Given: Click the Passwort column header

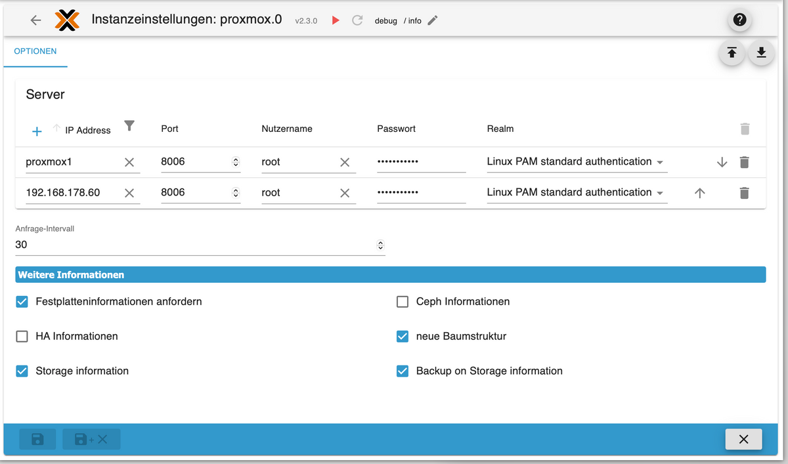Looking at the screenshot, I should [x=397, y=129].
